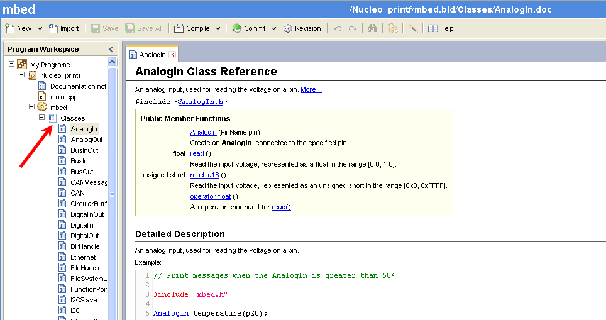This screenshot has height=320, width=606.
Task: Click the Save All toolbar icon
Action: pos(130,28)
